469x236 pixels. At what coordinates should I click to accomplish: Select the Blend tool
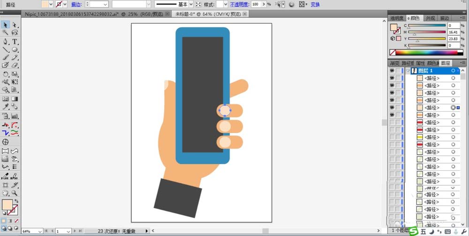(15, 107)
